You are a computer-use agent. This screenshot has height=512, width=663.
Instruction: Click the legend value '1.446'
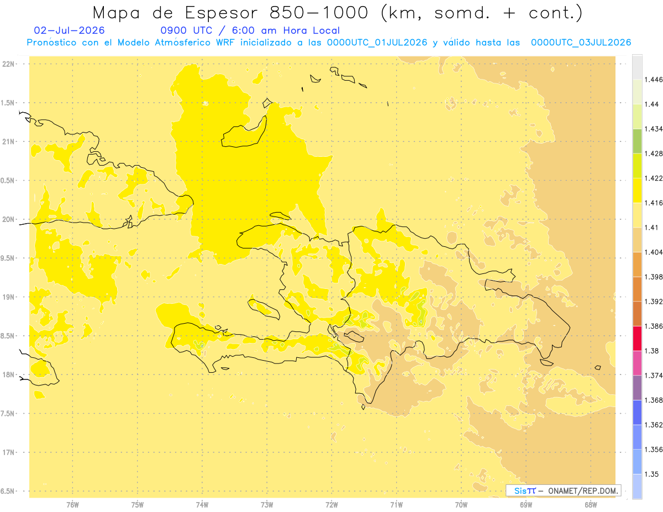point(654,80)
